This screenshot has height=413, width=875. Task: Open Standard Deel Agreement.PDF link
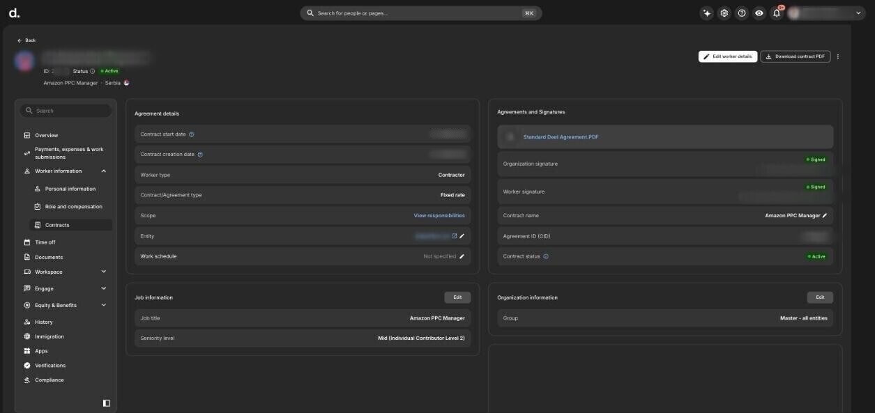pyautogui.click(x=561, y=137)
